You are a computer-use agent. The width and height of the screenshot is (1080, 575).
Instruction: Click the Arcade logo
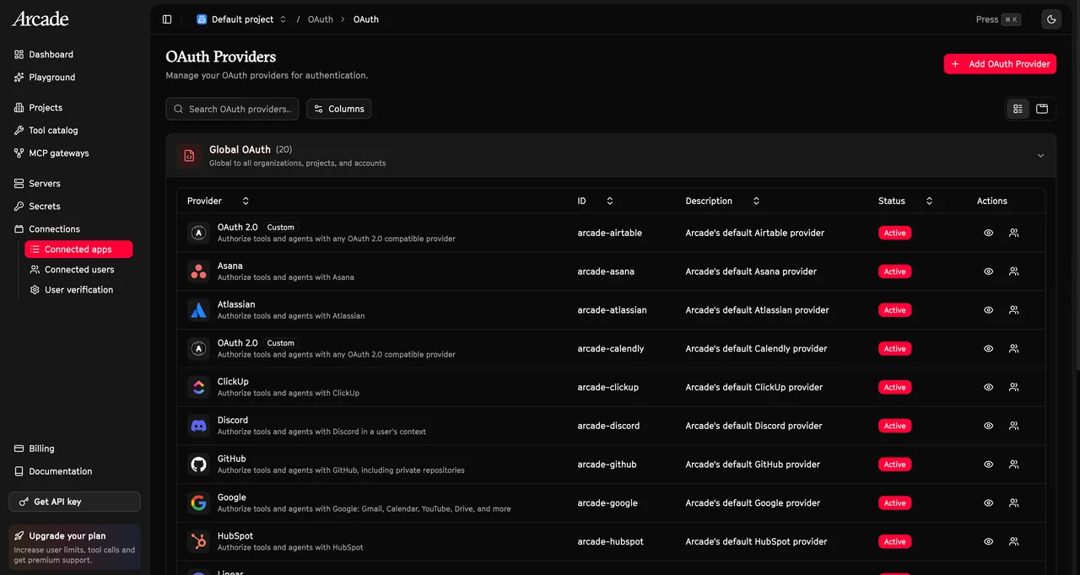[40, 19]
